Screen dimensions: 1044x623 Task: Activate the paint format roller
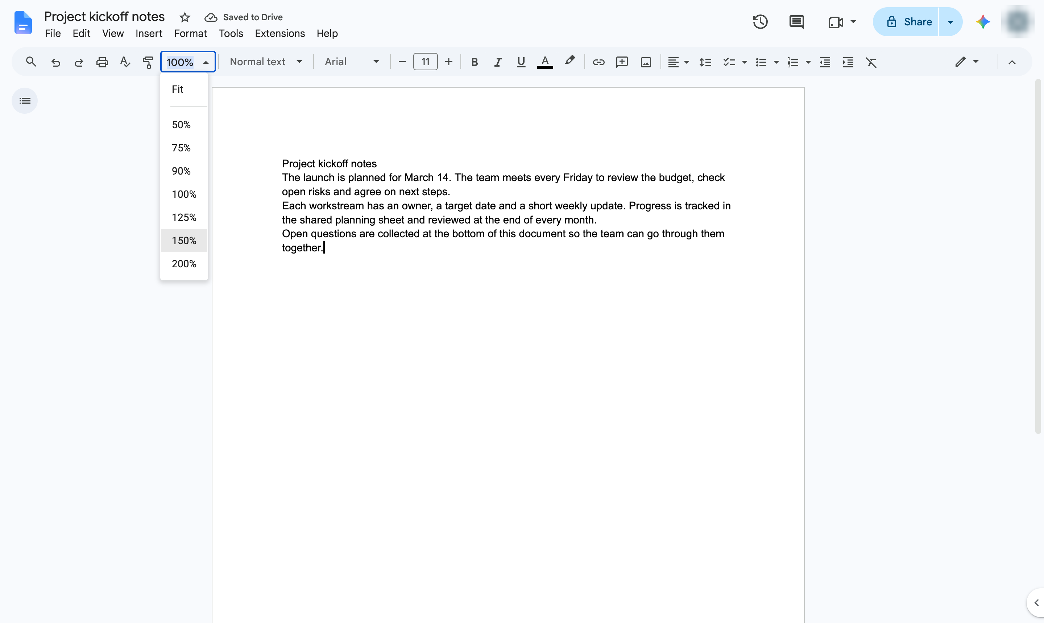coord(148,62)
